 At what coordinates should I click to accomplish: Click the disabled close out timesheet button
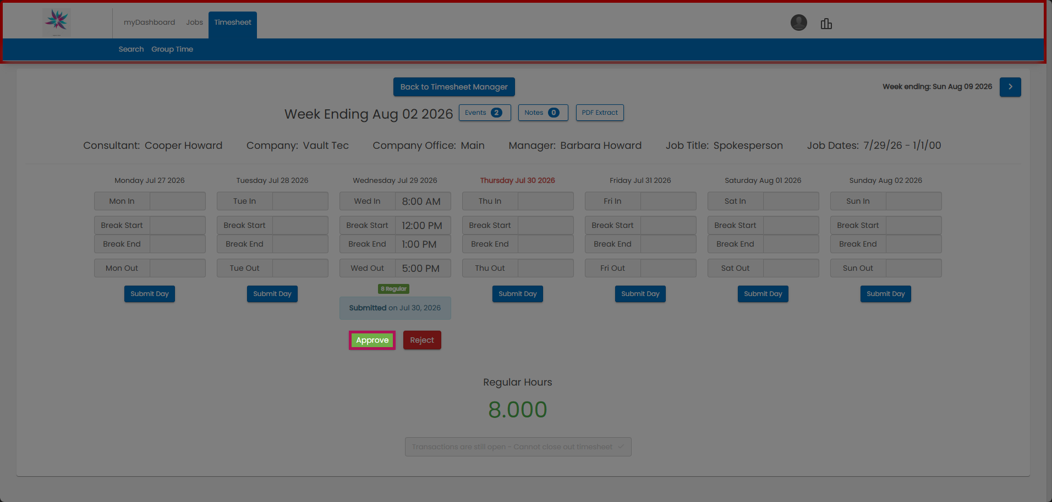click(x=518, y=447)
